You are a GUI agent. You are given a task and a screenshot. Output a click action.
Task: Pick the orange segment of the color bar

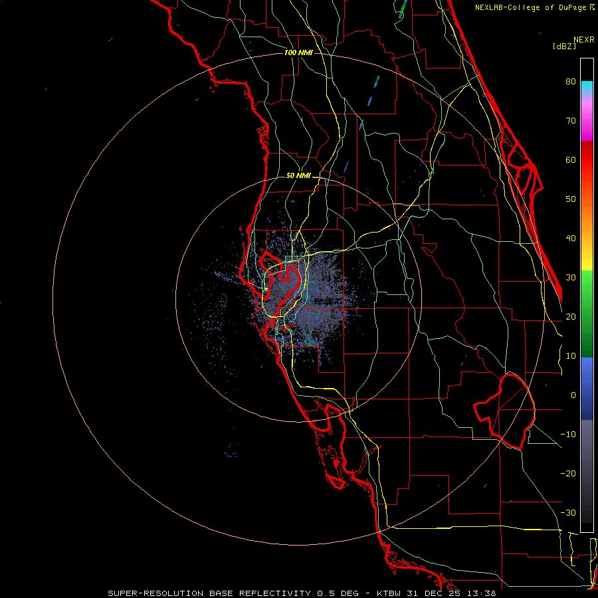click(587, 218)
